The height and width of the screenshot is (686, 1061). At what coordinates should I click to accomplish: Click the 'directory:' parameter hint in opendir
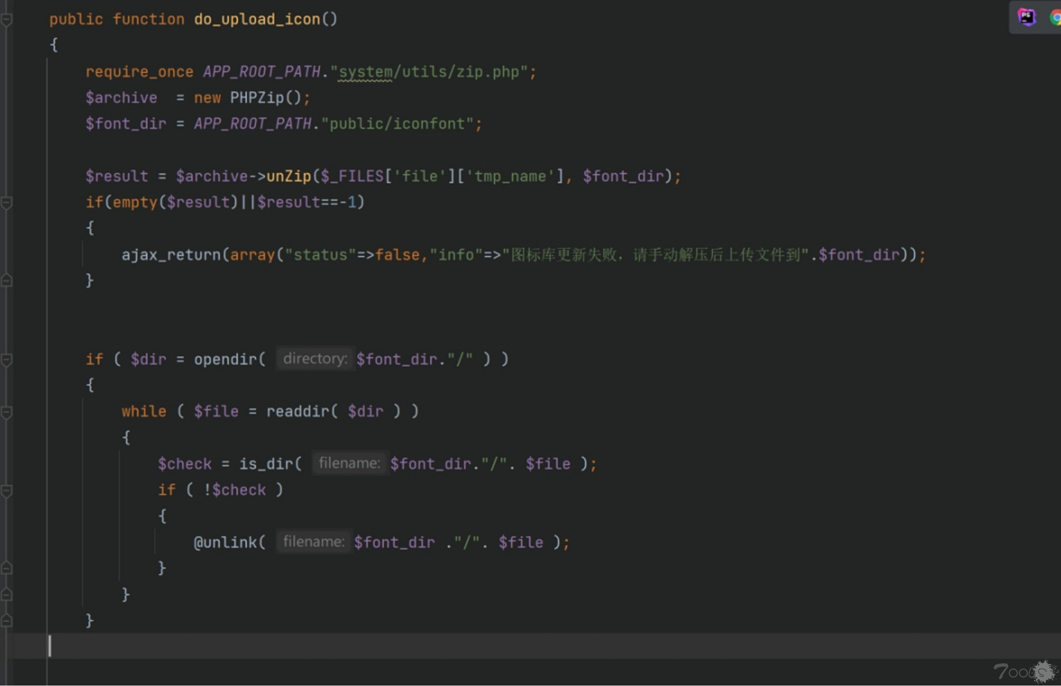pyautogui.click(x=315, y=359)
